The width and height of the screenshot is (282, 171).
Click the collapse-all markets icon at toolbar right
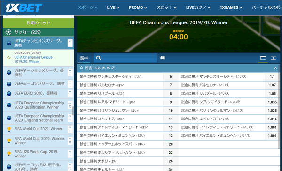(274, 58)
